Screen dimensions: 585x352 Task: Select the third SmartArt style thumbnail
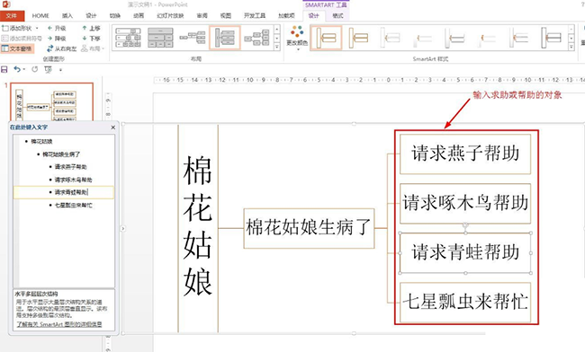391,38
